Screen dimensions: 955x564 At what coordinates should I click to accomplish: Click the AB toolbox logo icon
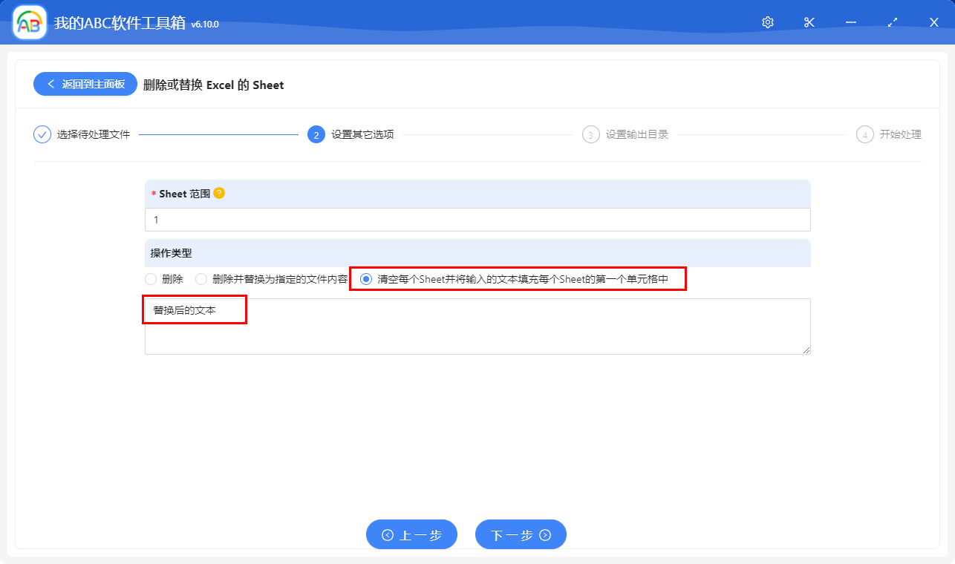[x=28, y=22]
